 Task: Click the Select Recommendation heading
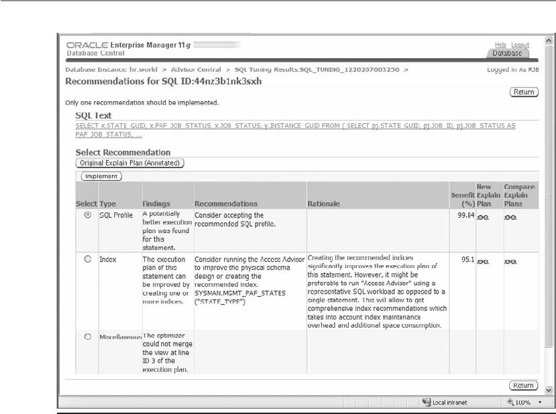(123, 152)
